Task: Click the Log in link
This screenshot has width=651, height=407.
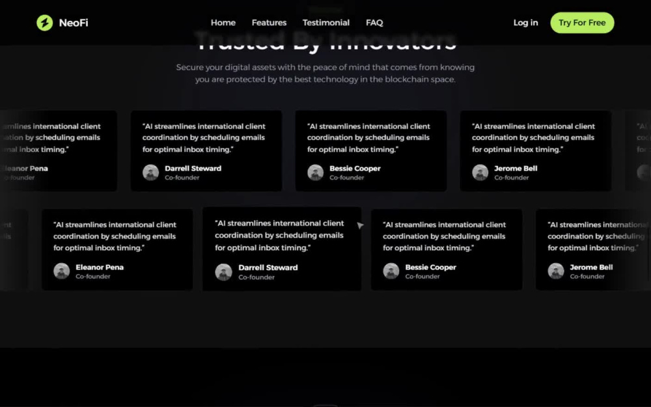Action: tap(525, 23)
